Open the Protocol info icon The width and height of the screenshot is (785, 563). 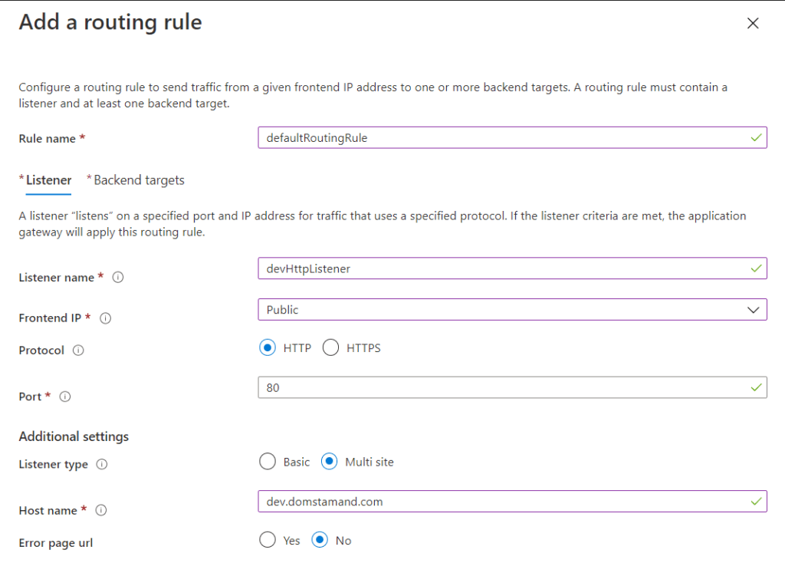point(79,351)
